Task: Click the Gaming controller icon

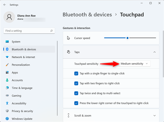Action: tap(7, 96)
